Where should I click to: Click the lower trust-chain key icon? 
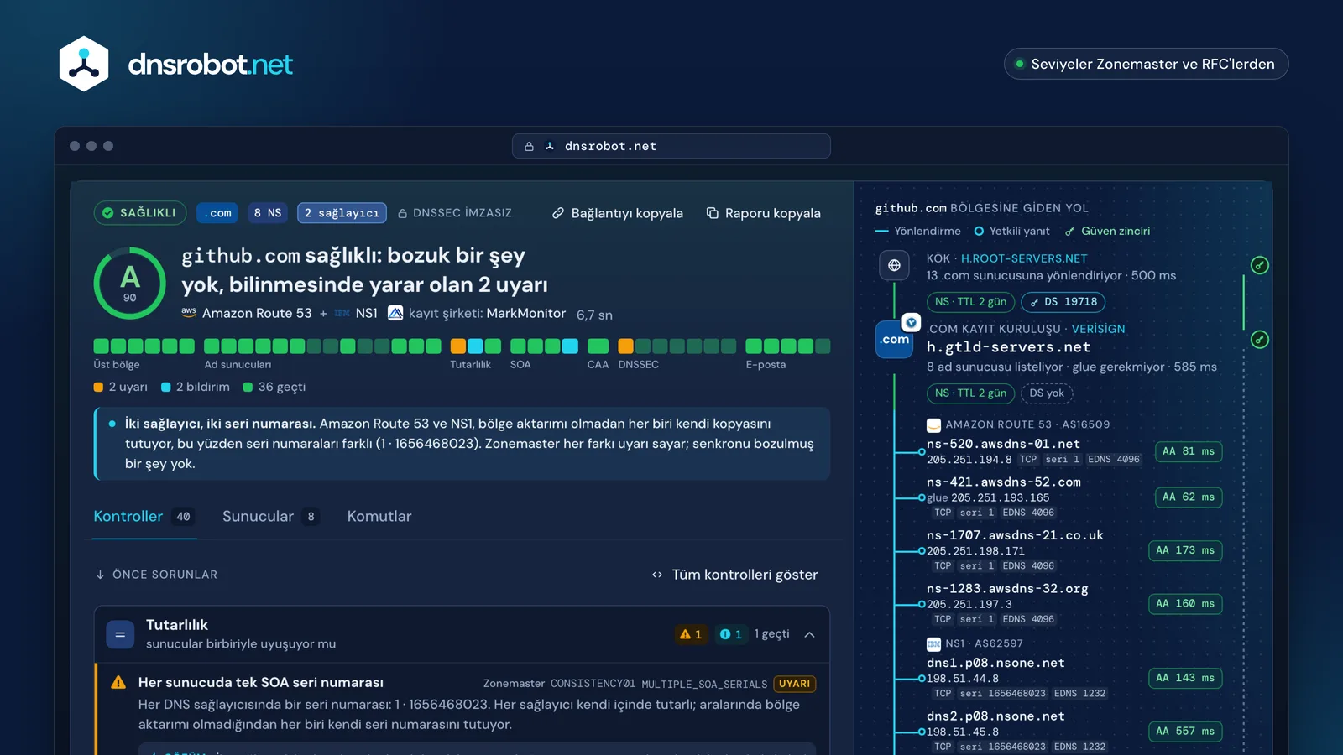point(1259,340)
